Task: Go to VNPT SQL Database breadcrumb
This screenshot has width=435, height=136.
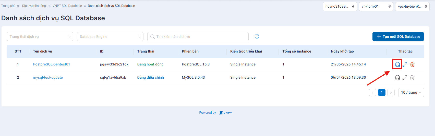Action: point(67,6)
